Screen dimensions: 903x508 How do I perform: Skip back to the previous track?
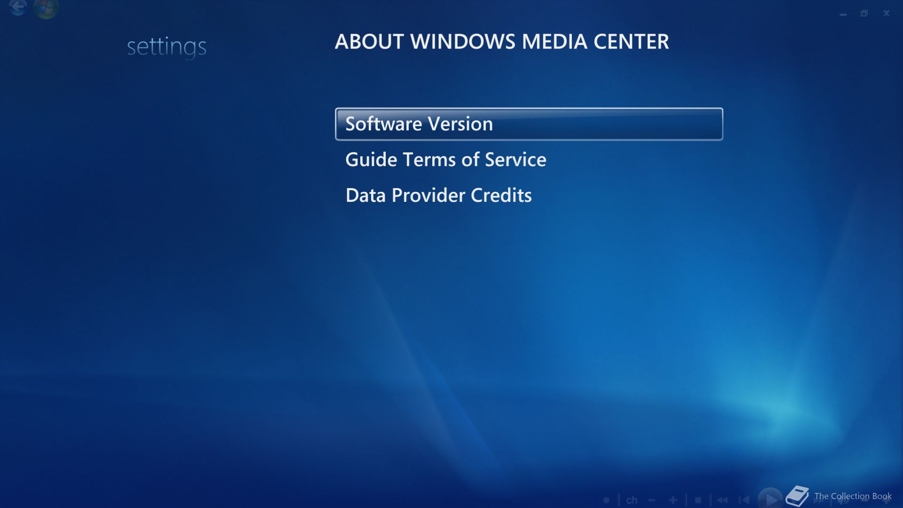744,500
